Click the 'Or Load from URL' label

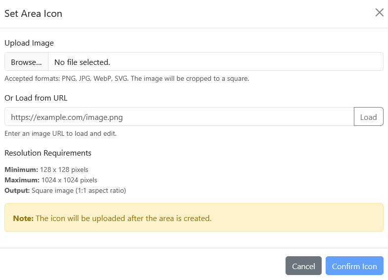[x=36, y=98]
